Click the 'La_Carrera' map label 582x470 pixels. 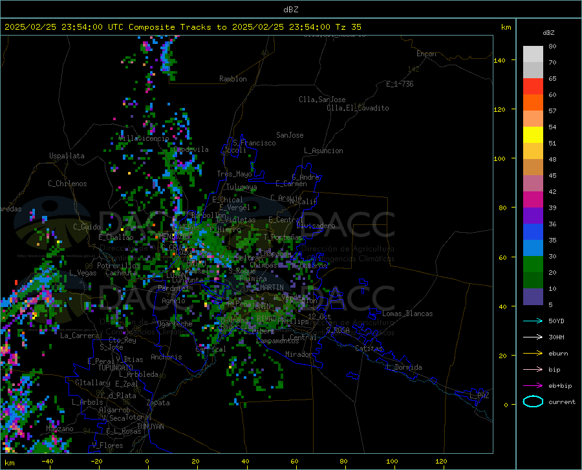(80, 336)
